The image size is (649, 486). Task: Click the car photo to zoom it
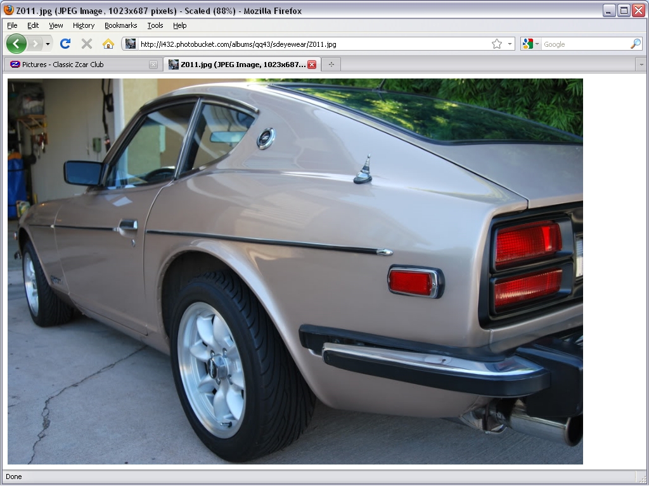pyautogui.click(x=295, y=271)
